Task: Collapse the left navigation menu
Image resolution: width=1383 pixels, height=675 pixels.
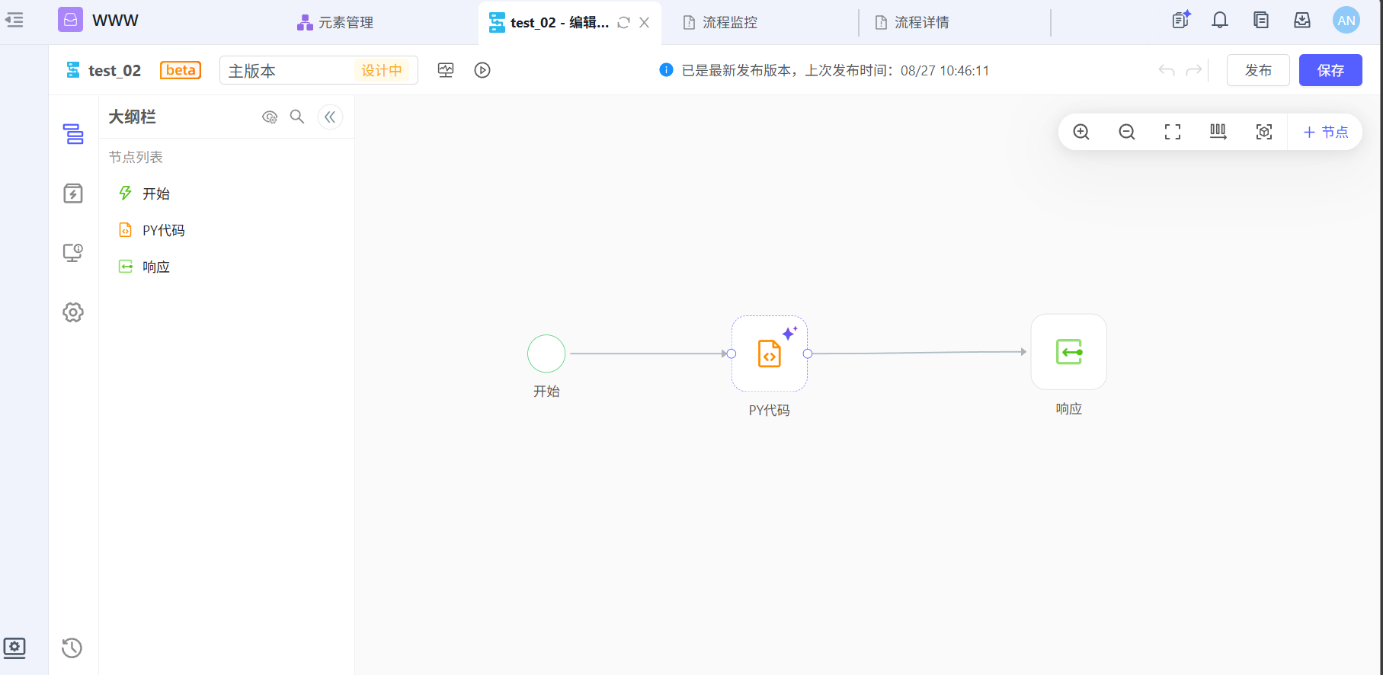Action: pyautogui.click(x=14, y=21)
